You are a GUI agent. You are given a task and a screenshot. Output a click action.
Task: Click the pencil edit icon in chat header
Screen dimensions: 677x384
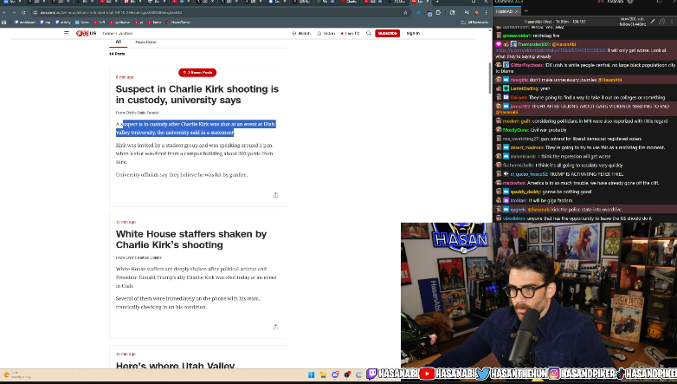(653, 21)
